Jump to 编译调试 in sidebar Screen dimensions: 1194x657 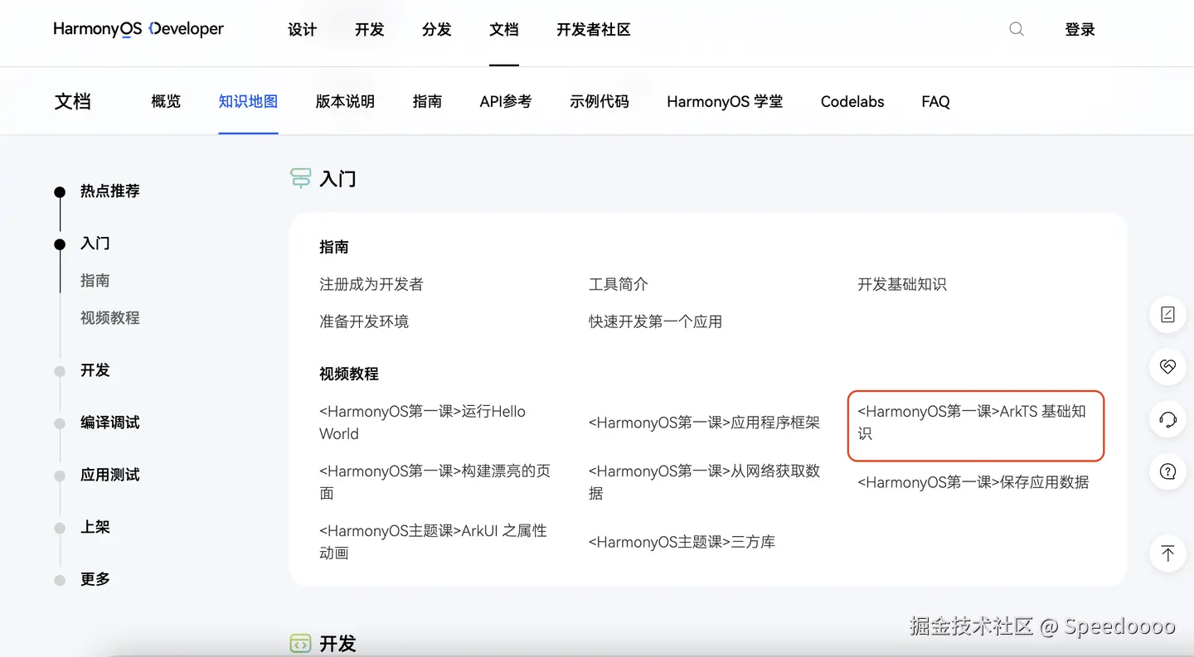pos(109,423)
